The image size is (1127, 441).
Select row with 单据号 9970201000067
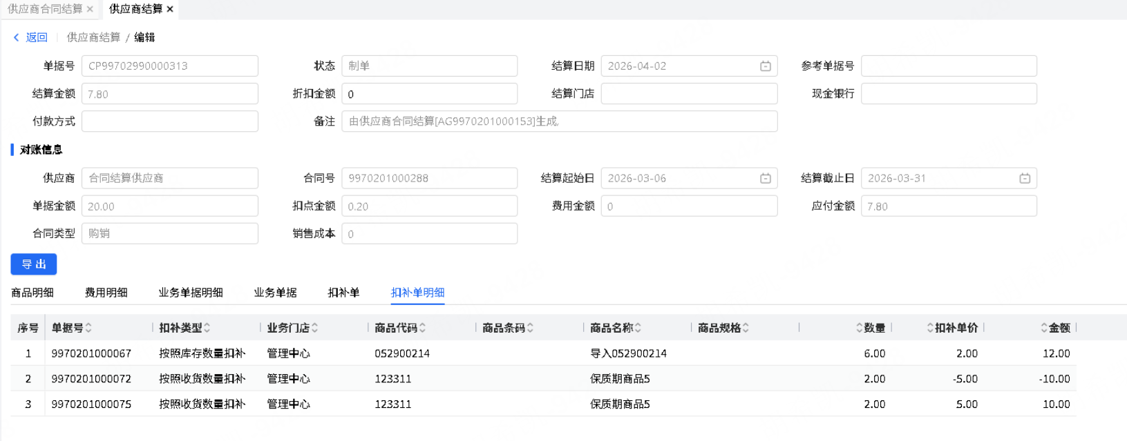(543, 353)
